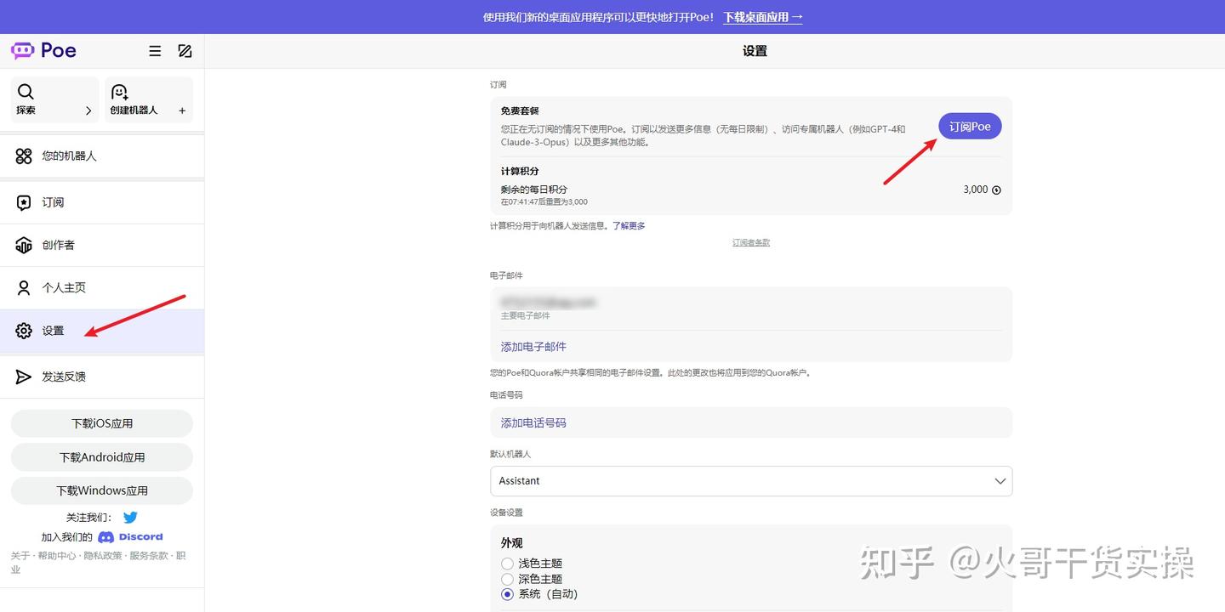Select 订阅 in the sidebar menu
The height and width of the screenshot is (612, 1225).
pyautogui.click(x=53, y=202)
